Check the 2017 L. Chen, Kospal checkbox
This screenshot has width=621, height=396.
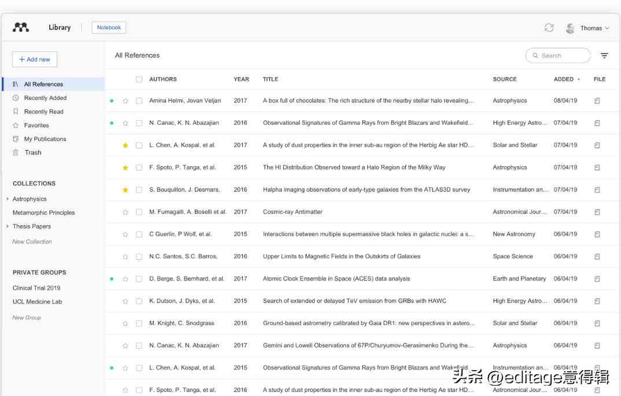point(139,145)
